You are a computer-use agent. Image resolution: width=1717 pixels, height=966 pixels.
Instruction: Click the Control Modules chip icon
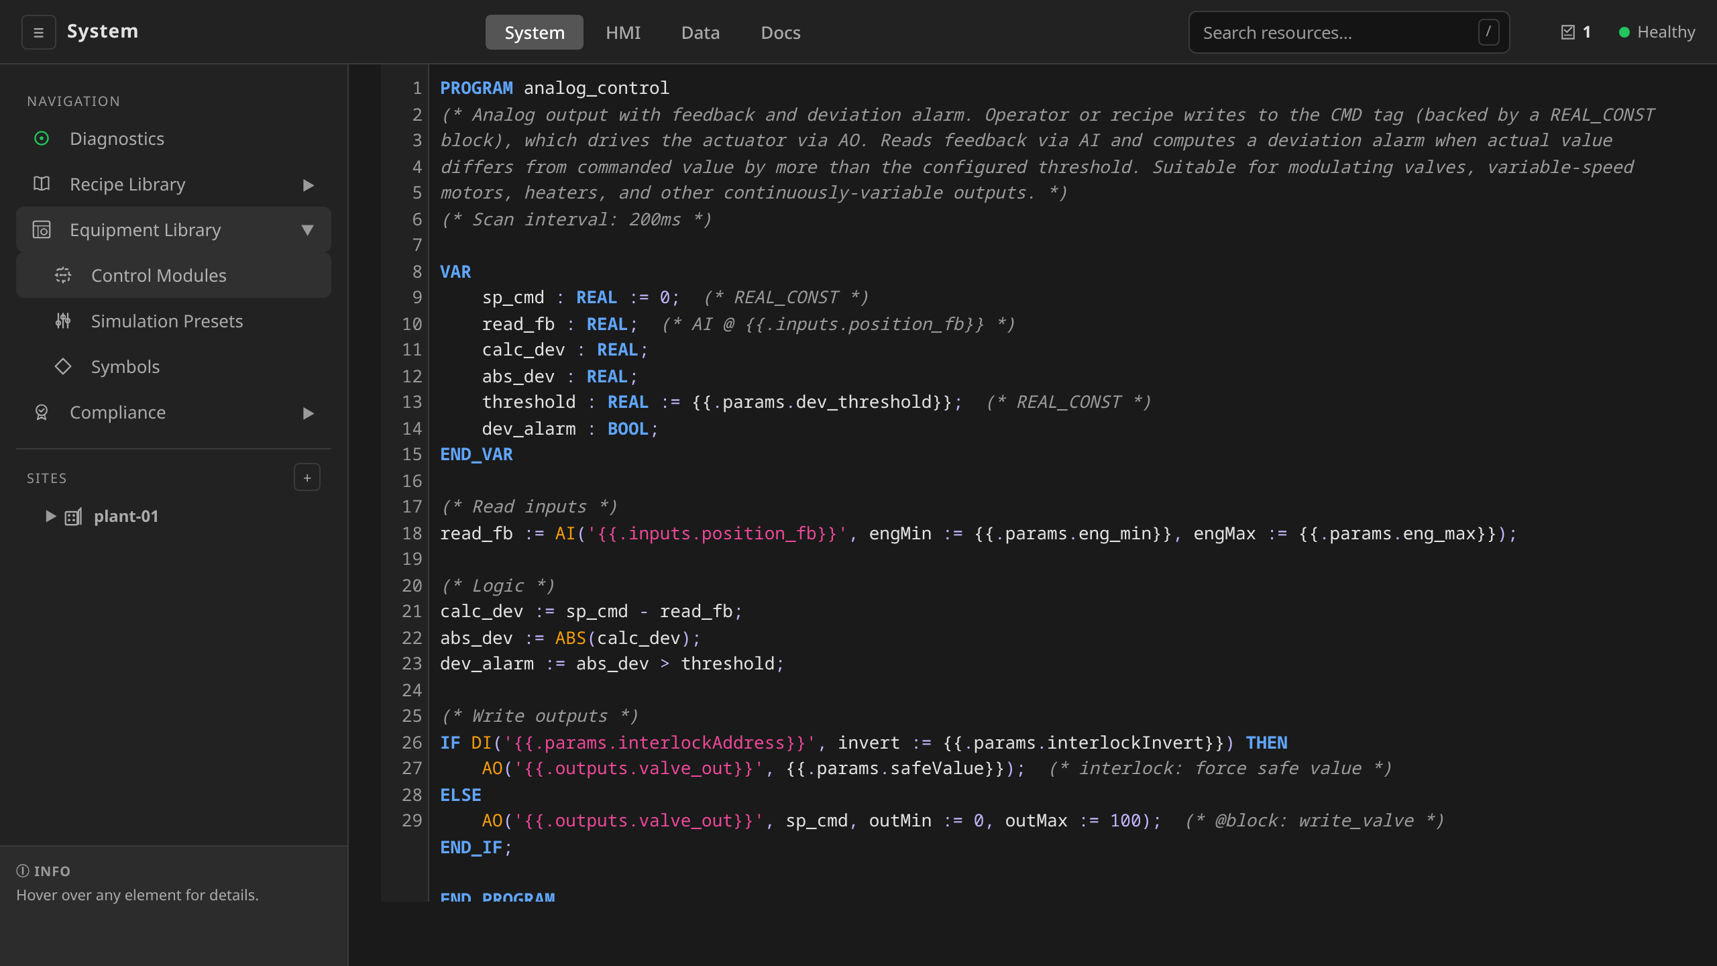(x=63, y=275)
